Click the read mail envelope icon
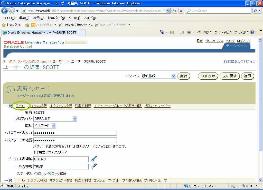263x190 pixels. point(182,32)
